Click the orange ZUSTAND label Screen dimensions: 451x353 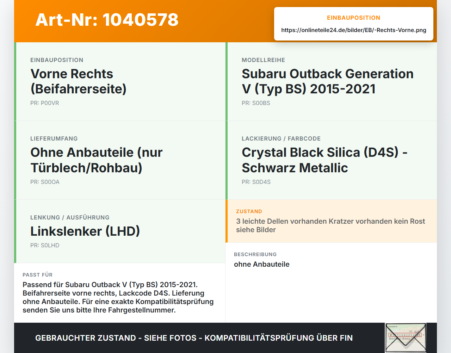(x=249, y=211)
